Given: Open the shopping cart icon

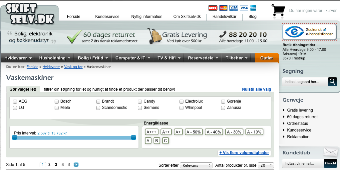Looking at the screenshot, I should [x=278, y=10].
